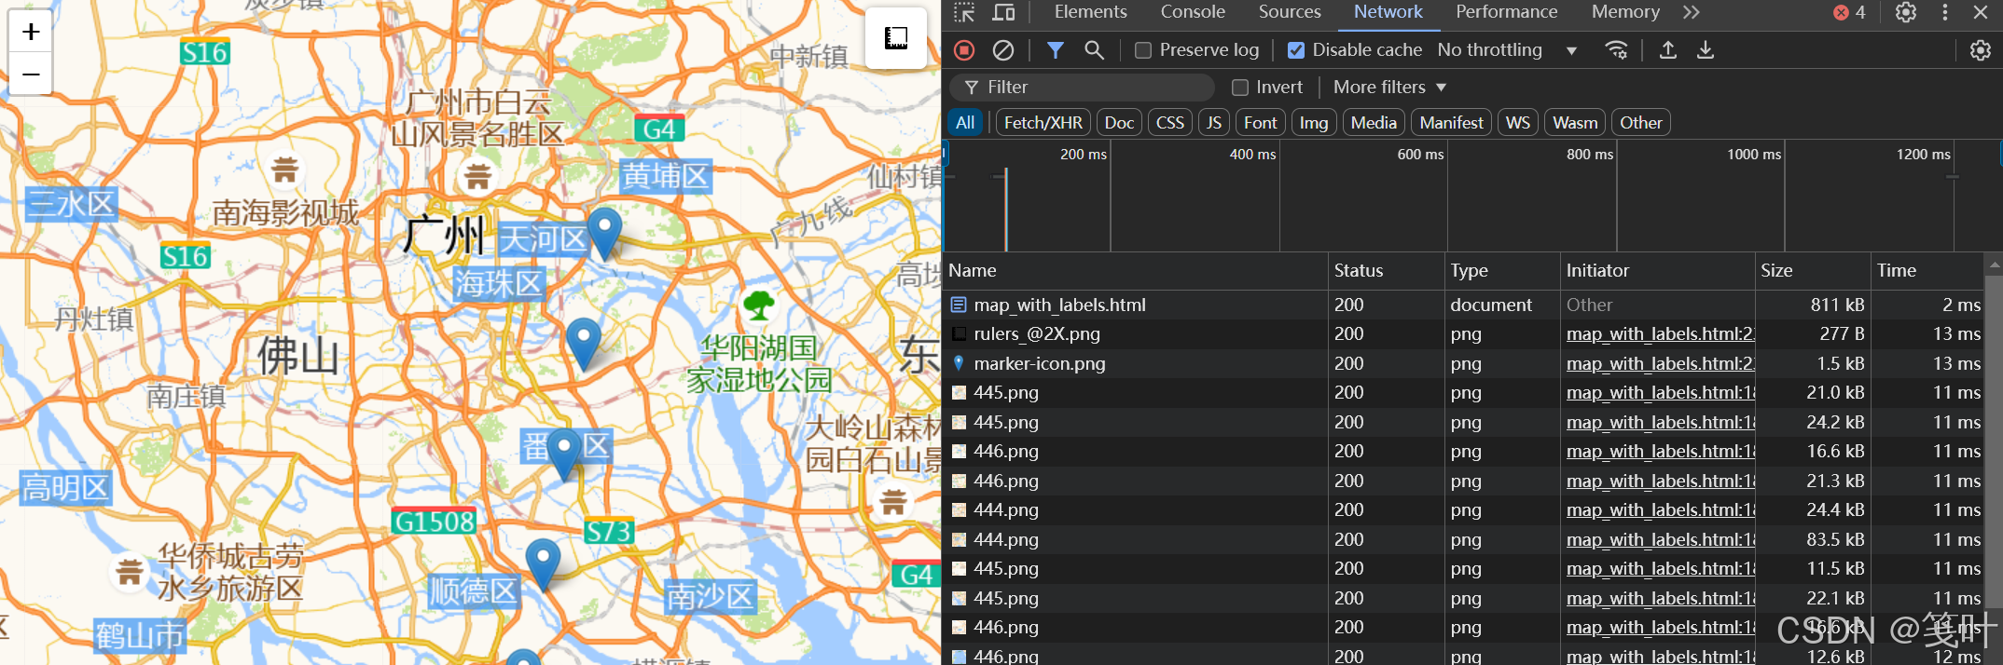The height and width of the screenshot is (665, 2003).
Task: Filter requests by CSS type
Action: click(1170, 123)
